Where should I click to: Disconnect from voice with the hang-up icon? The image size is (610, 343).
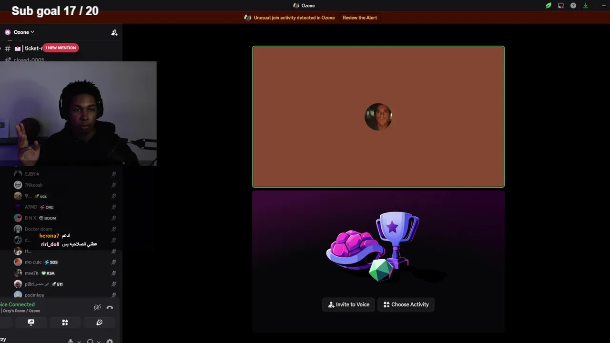(x=110, y=307)
